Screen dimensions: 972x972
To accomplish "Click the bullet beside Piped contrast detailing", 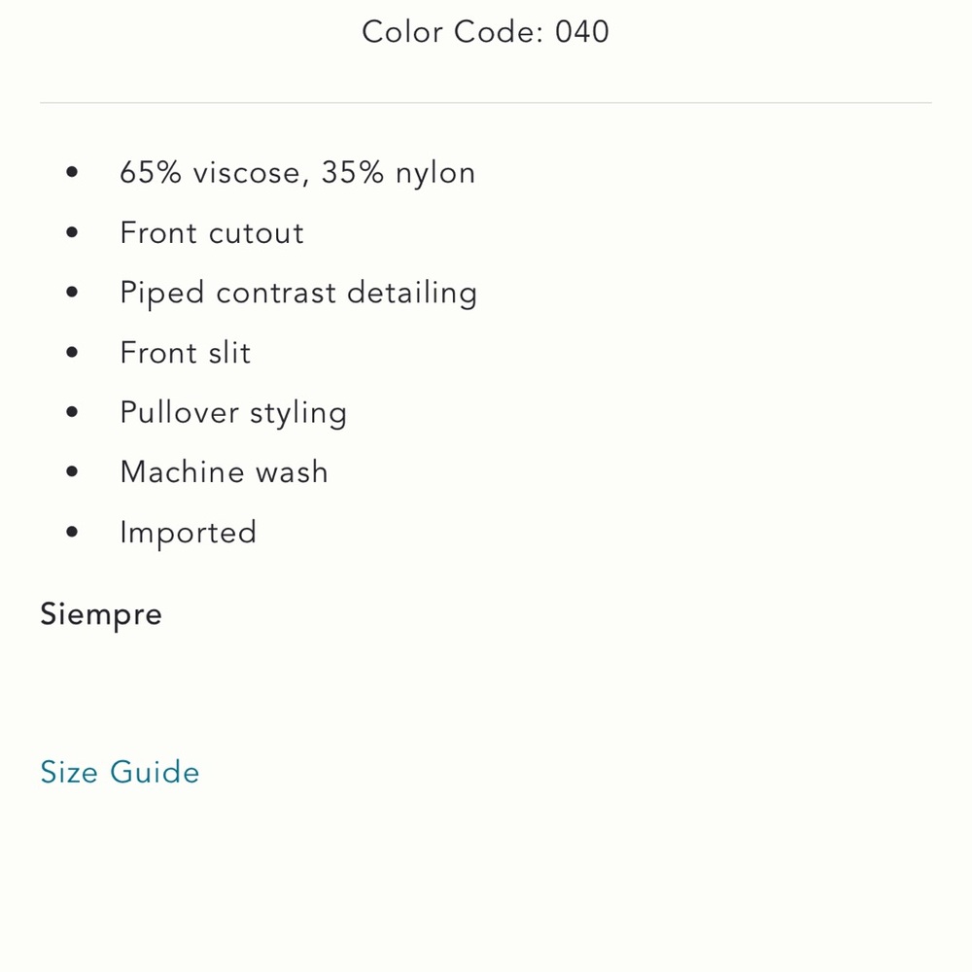I will click(x=72, y=292).
